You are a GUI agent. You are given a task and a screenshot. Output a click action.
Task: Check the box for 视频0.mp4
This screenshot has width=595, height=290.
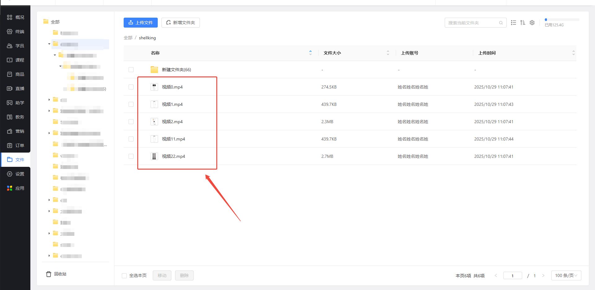click(x=131, y=87)
